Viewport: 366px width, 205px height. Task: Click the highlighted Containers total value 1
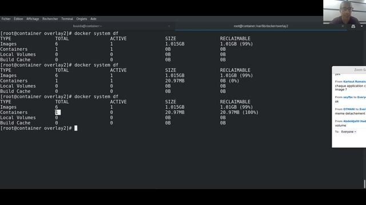(58, 112)
